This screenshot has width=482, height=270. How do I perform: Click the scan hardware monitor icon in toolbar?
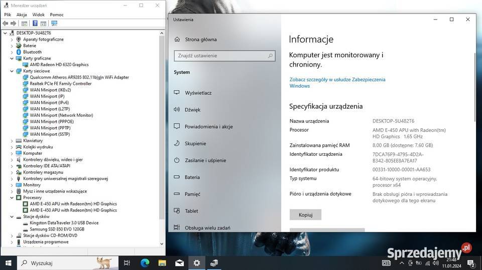coord(54,24)
